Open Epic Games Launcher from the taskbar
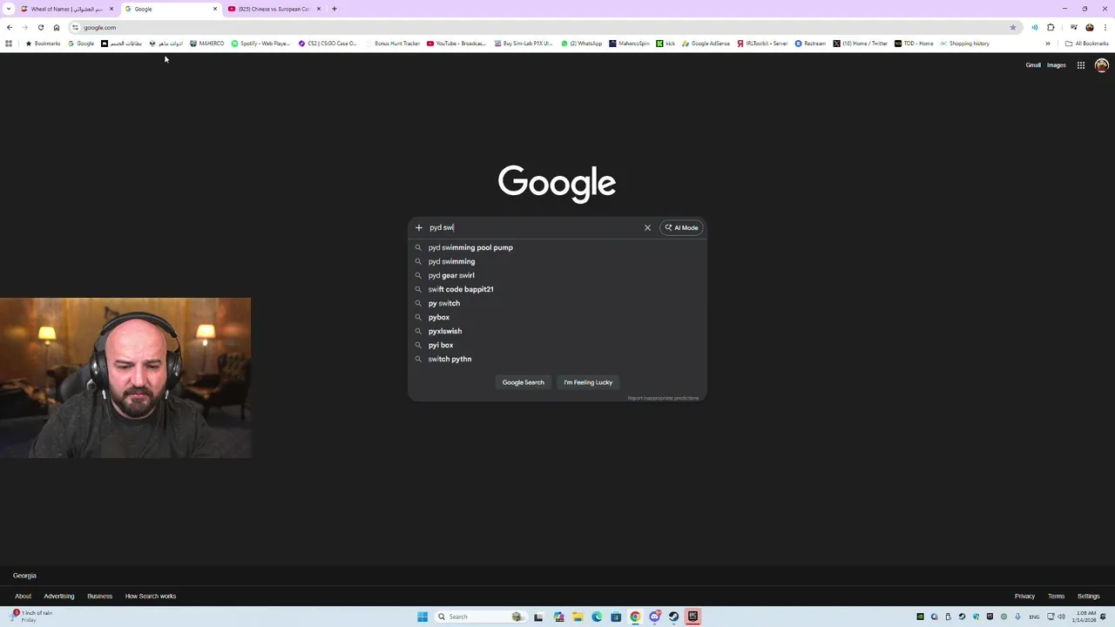 pyautogui.click(x=693, y=617)
